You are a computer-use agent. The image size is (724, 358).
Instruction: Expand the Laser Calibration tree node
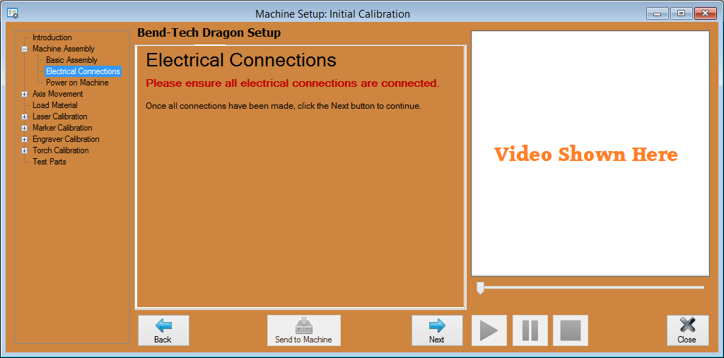pyautogui.click(x=24, y=117)
